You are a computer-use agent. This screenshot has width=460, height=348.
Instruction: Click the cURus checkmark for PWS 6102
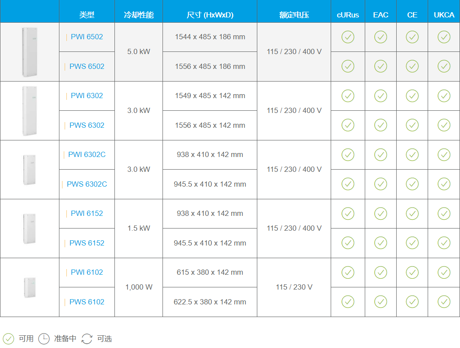click(348, 302)
